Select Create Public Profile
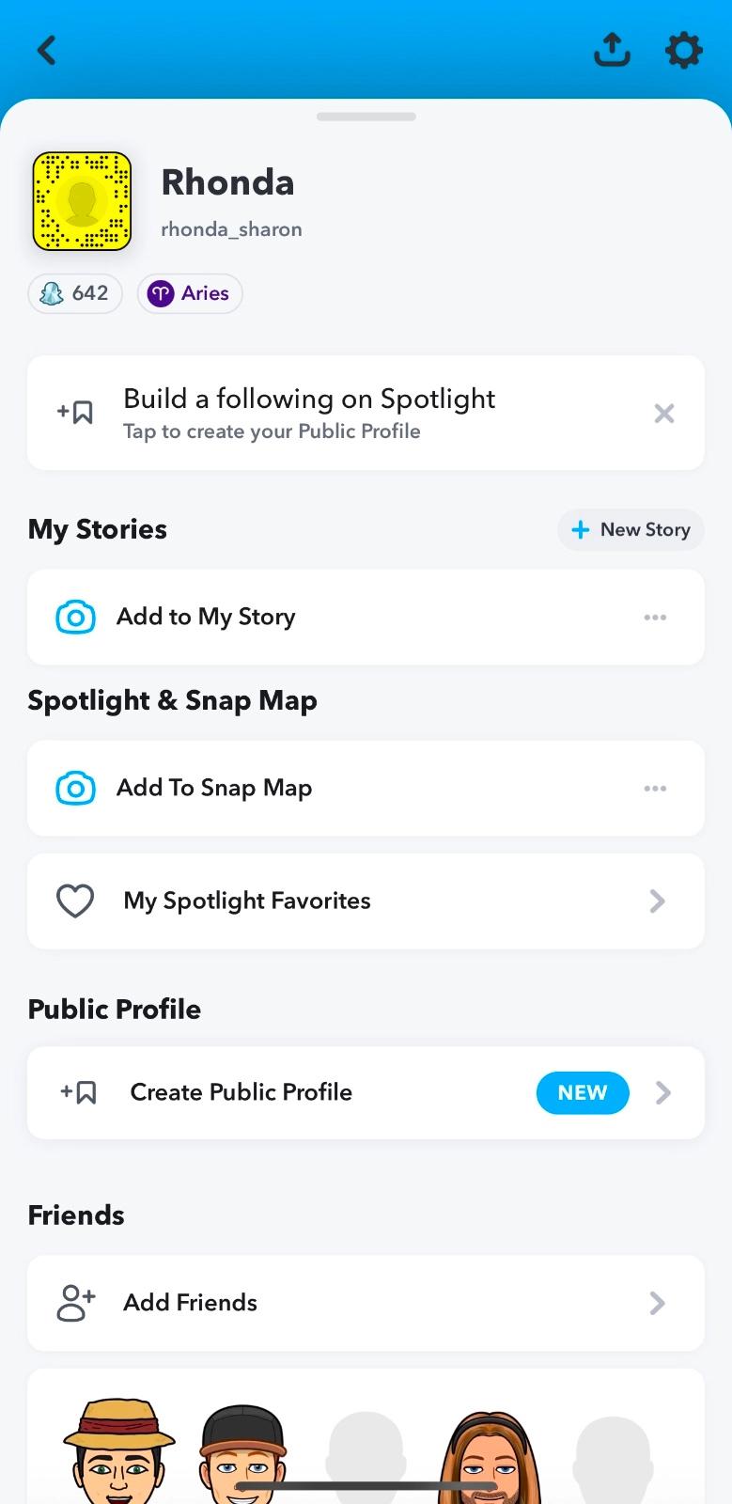 click(241, 1092)
